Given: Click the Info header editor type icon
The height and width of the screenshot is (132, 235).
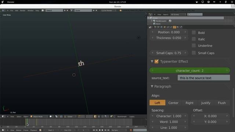Looking at the screenshot, I should pos(3,11).
